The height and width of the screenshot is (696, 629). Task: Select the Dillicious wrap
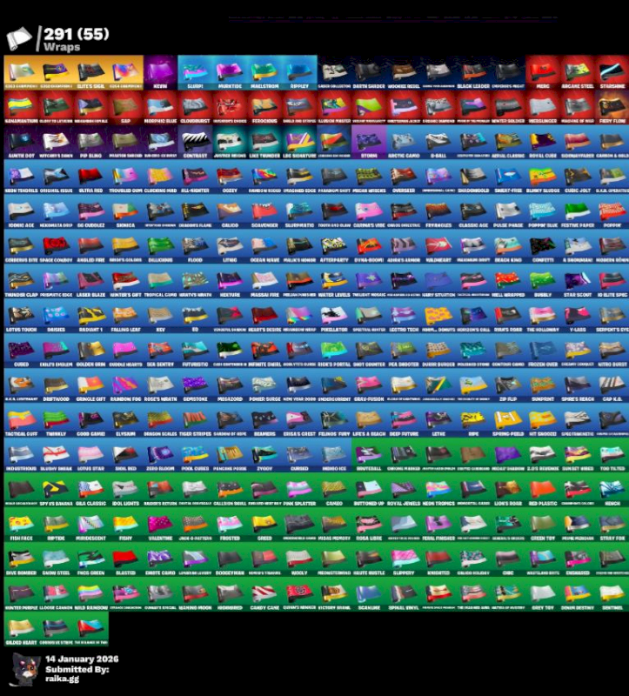click(160, 246)
